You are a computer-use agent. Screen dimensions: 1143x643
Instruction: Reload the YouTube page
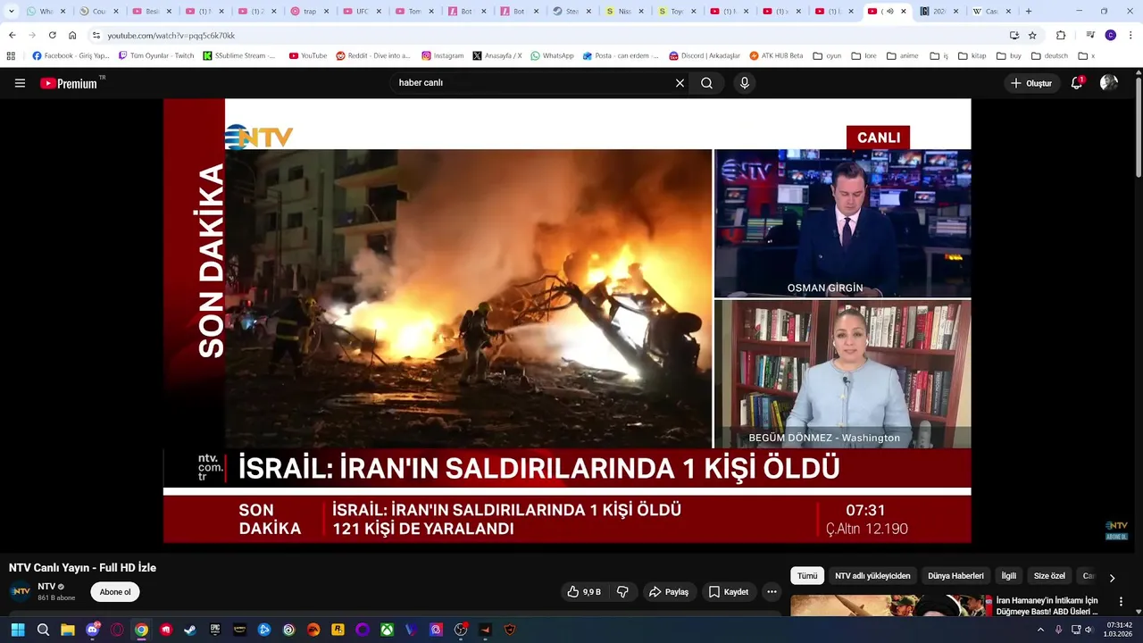click(x=52, y=35)
